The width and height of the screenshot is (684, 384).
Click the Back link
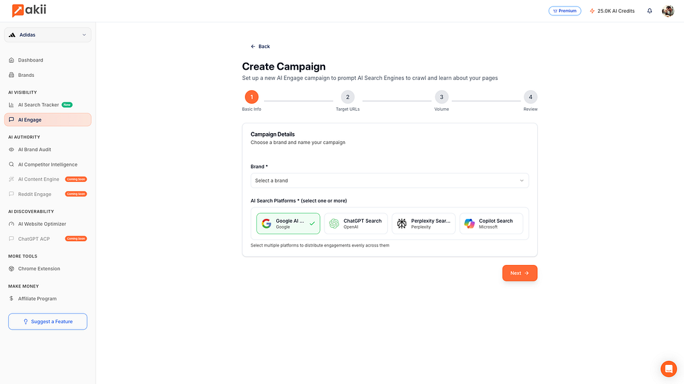coord(260,46)
